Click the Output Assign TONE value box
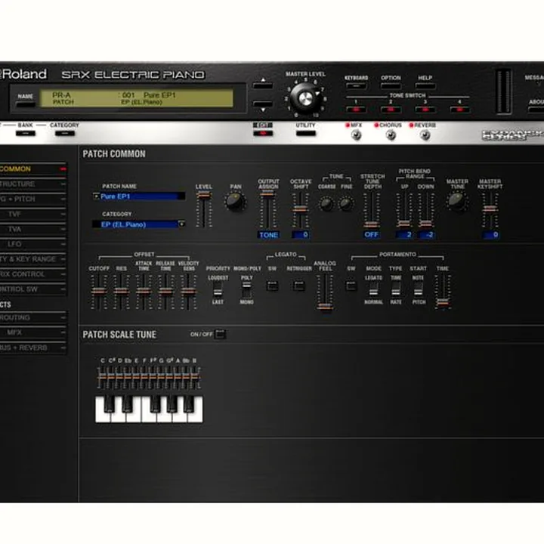544x544 pixels. [268, 235]
